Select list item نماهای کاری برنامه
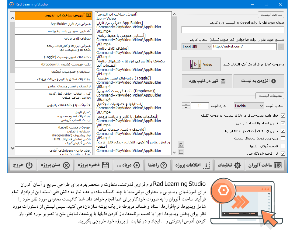Screen dimensions: 295x232 click(x=54, y=38)
